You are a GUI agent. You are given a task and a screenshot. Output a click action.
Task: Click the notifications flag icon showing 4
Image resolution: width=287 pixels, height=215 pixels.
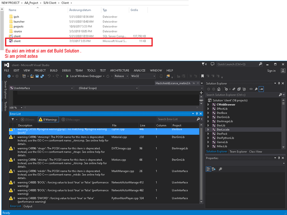point(204,64)
